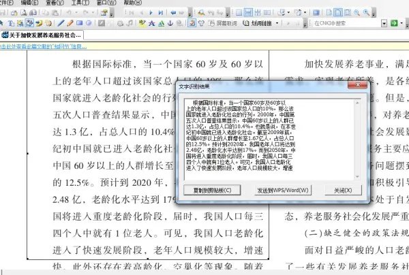409x275 pixels.
Task: Open the yellow bar 知网节 info link
Action: pyautogui.click(x=43, y=46)
